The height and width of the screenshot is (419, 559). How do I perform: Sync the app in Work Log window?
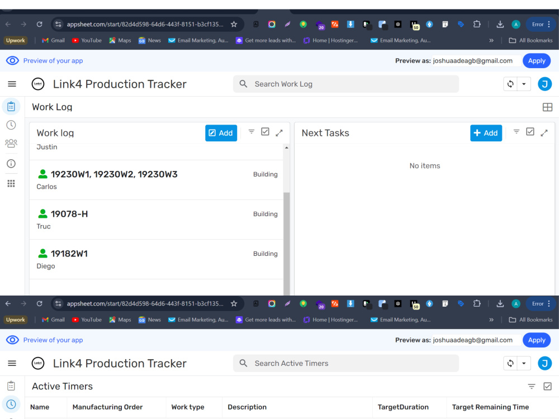click(510, 84)
